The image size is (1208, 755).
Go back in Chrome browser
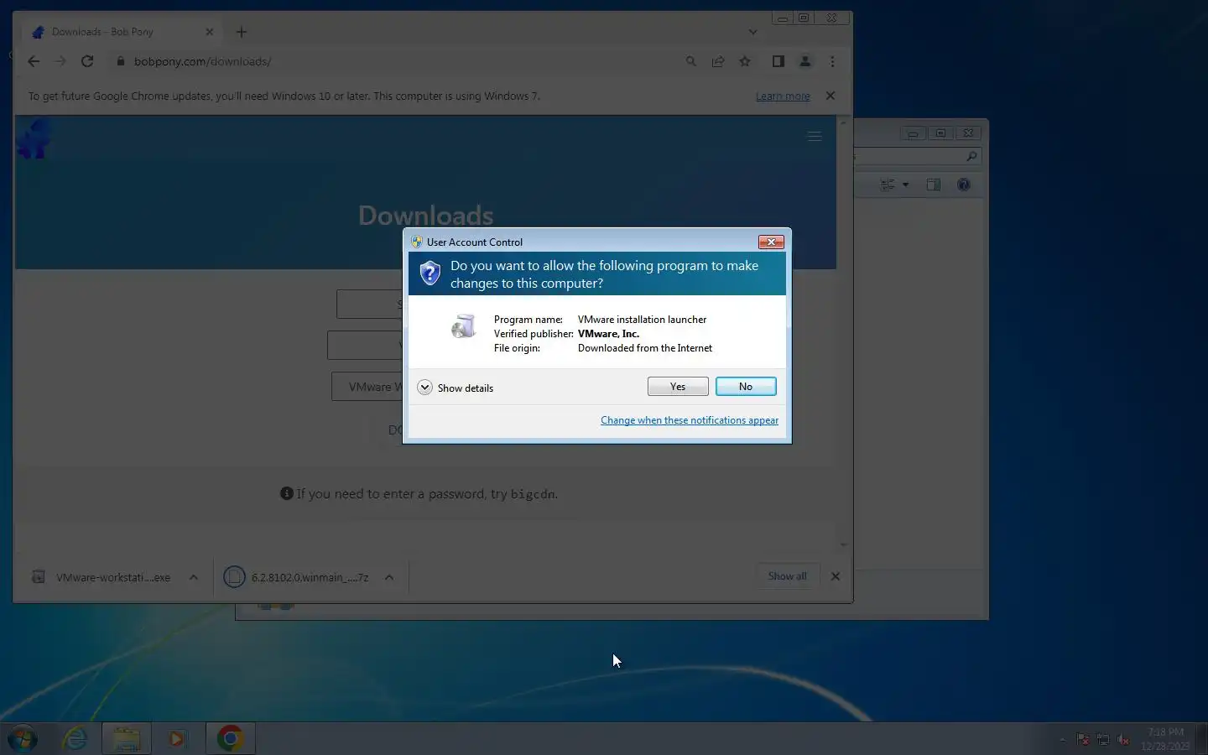point(34,61)
